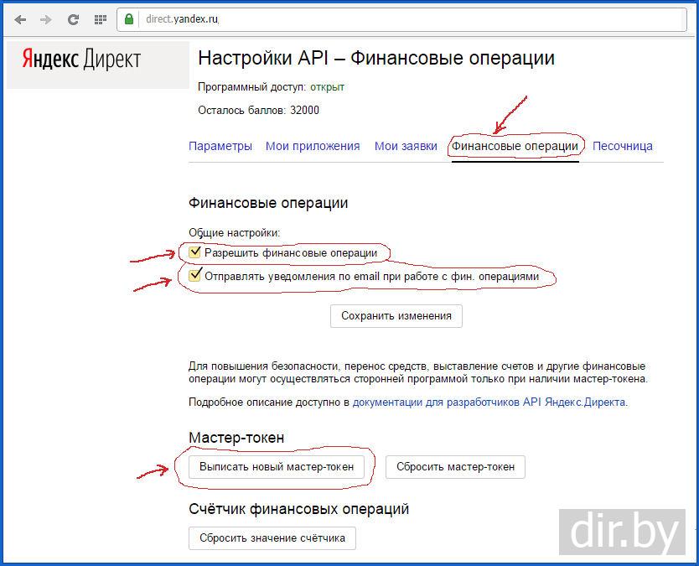The height and width of the screenshot is (566, 699).
Task: Select the Финансовые операции tab
Action: click(515, 146)
